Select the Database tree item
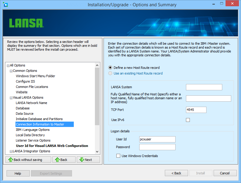The image size is (241, 183). (x=23, y=108)
